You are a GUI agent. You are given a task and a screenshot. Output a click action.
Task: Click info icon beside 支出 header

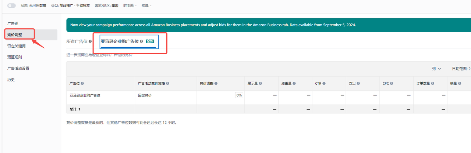pos(358,84)
